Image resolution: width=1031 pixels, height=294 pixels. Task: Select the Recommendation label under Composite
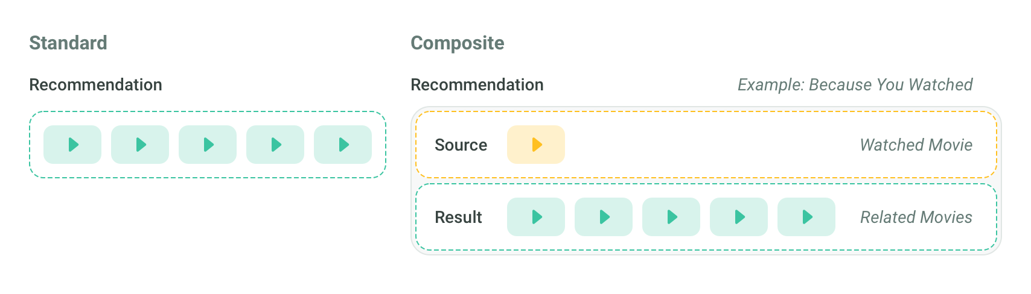coord(477,85)
